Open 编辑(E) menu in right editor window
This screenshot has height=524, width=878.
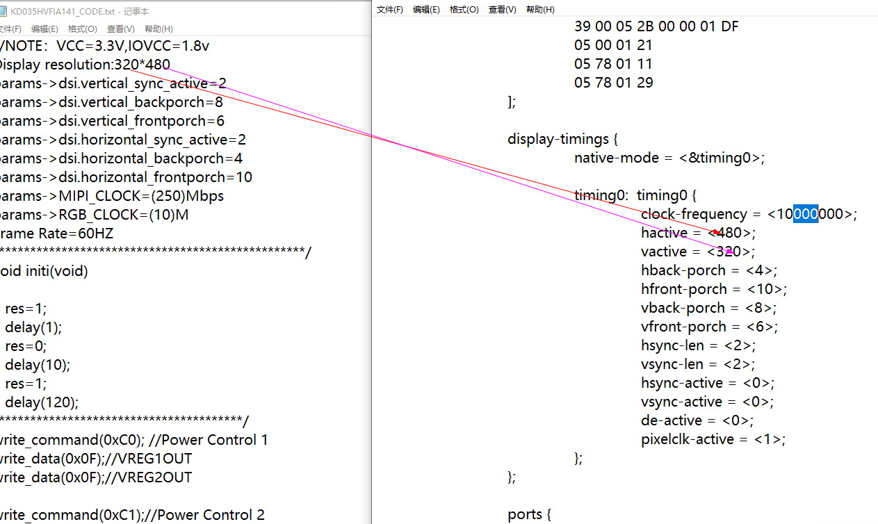[x=426, y=9]
